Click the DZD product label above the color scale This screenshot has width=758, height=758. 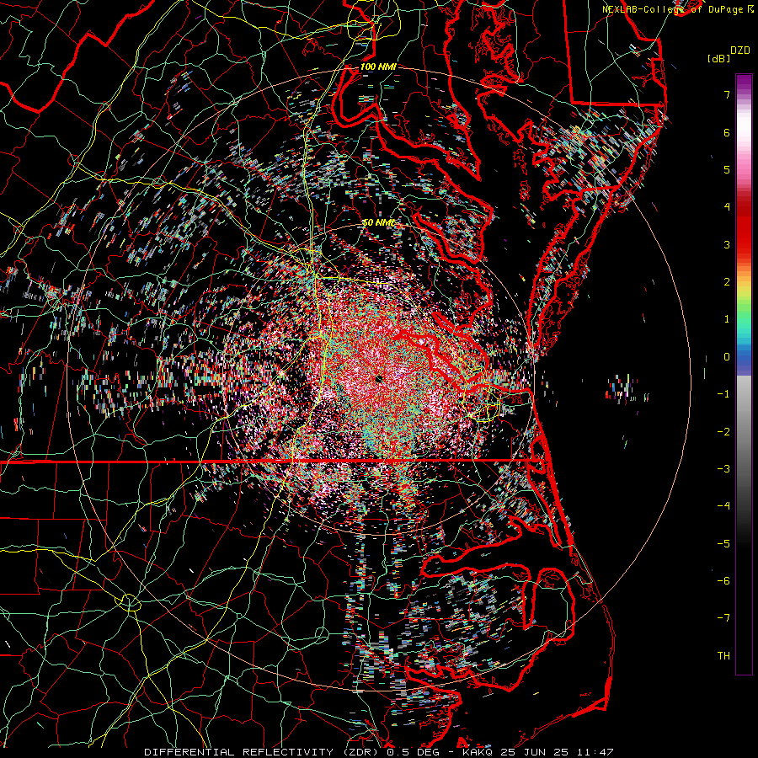(x=740, y=51)
